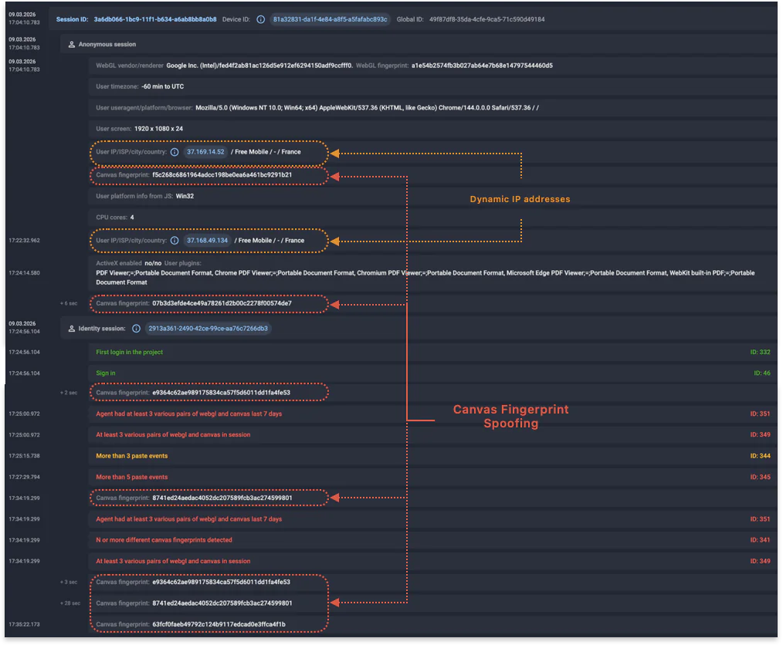The height and width of the screenshot is (645, 783).
Task: Click the info icon beside Identity session
Action: (x=136, y=329)
